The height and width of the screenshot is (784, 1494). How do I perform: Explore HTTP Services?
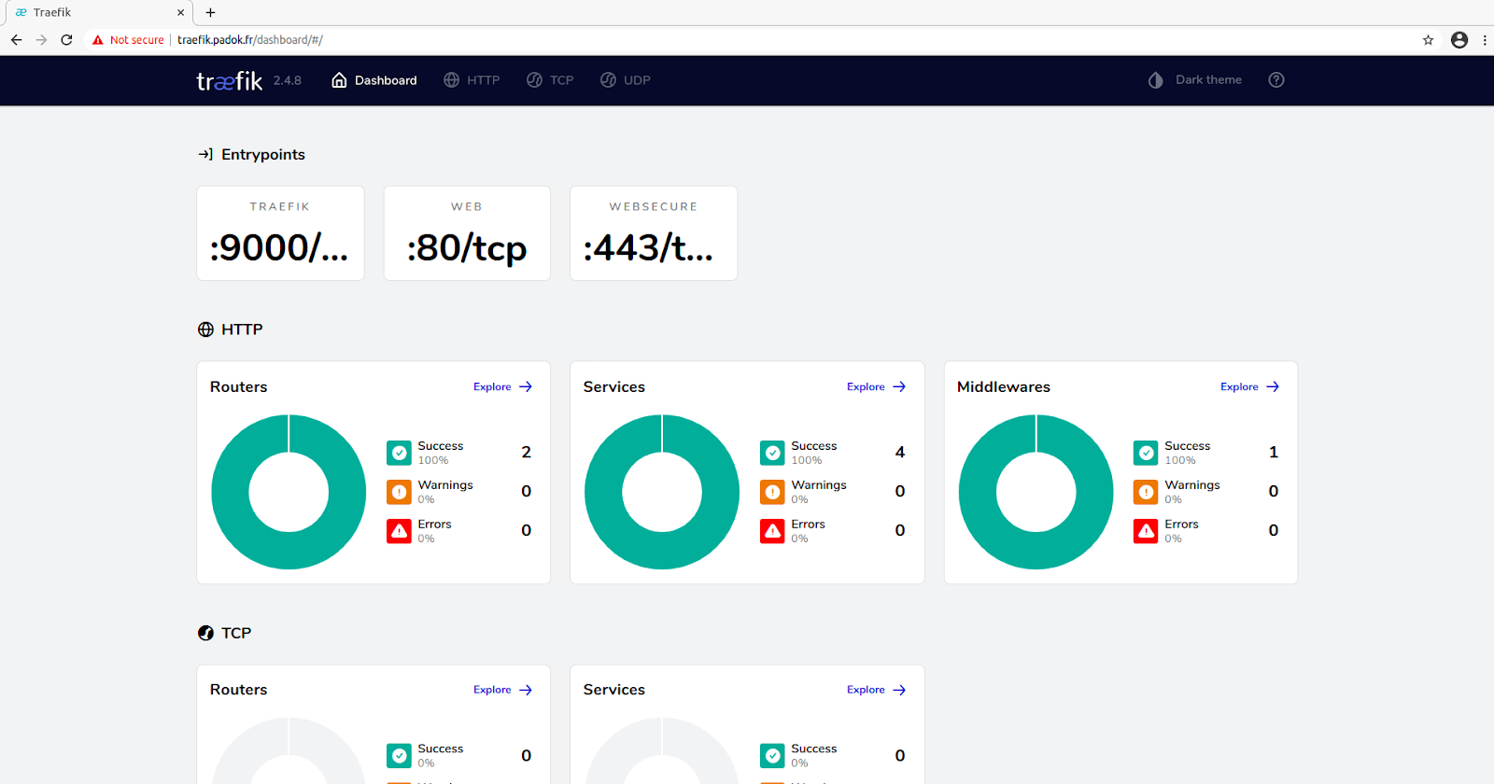pyautogui.click(x=876, y=386)
